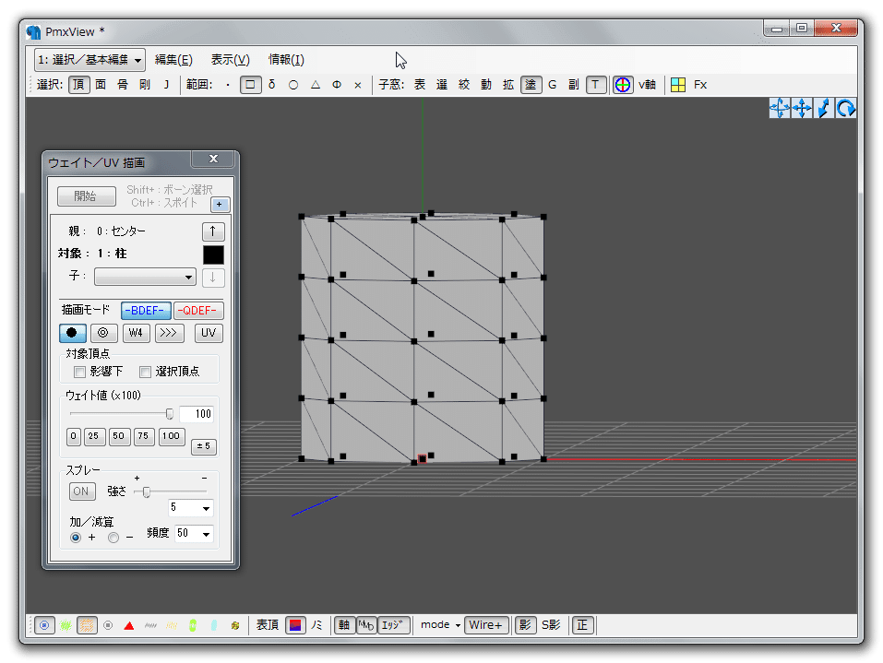Enable the 影響下 checkbox

79,372
